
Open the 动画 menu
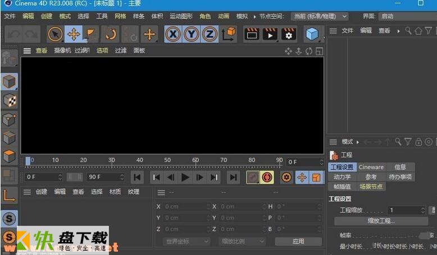224,16
